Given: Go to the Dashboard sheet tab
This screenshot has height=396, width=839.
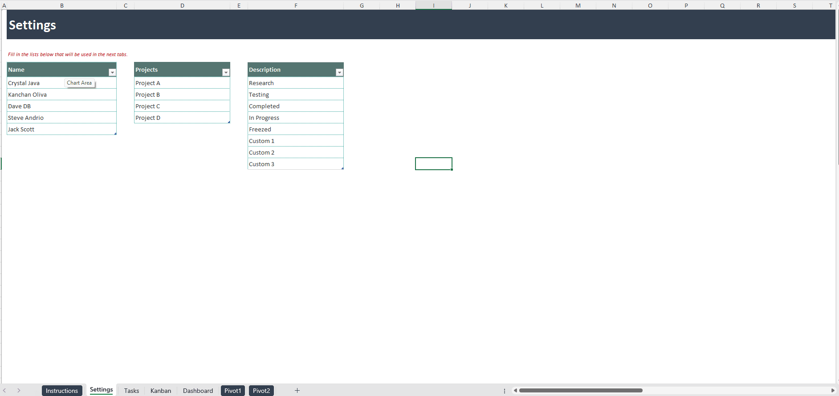Looking at the screenshot, I should tap(198, 391).
